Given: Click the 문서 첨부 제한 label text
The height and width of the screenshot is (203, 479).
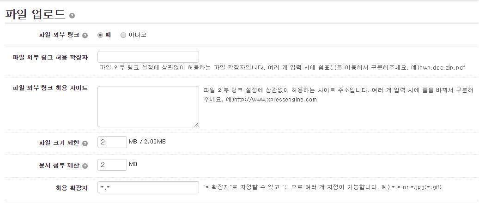Looking at the screenshot, I should tap(59, 165).
